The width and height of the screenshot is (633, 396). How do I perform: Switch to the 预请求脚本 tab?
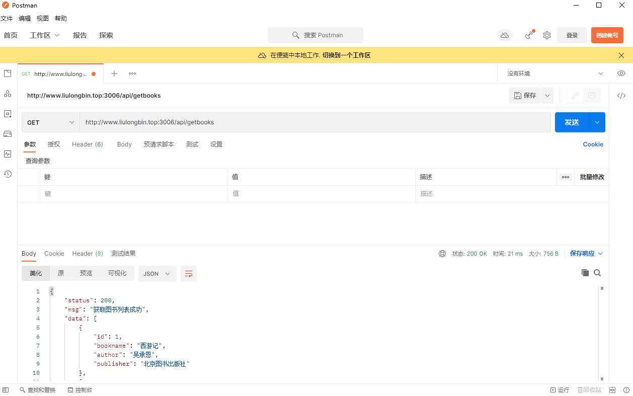[x=159, y=144]
